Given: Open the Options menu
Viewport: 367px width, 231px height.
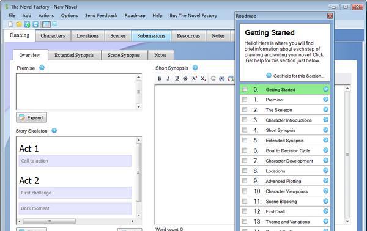Looking at the screenshot, I should 69,16.
